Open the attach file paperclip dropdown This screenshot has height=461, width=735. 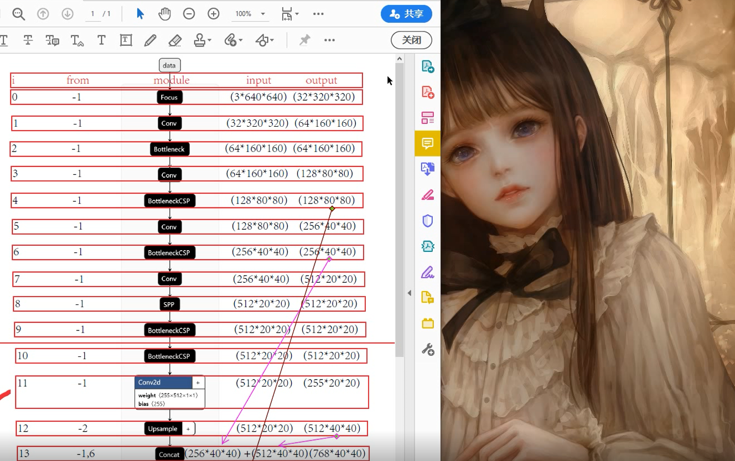(x=233, y=40)
